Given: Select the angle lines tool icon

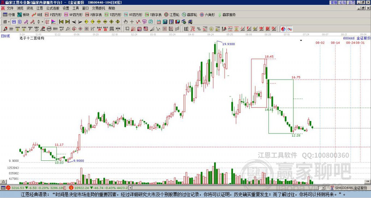Looking at the screenshot, I should (x=152, y=29).
